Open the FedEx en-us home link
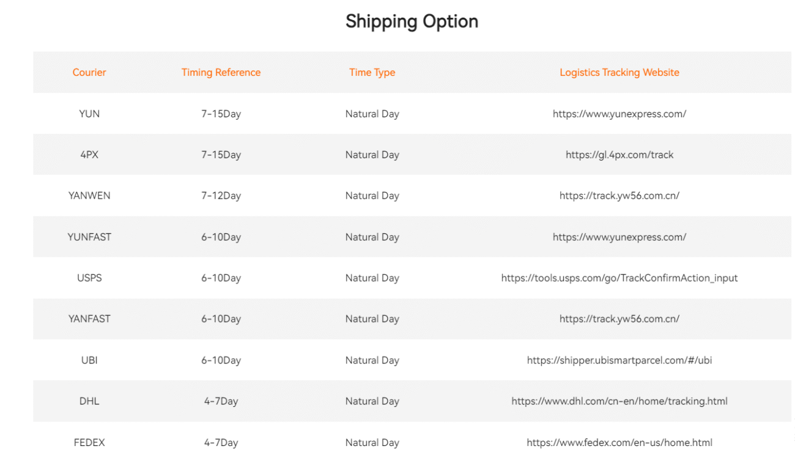Screen dimensions: 795x465 pos(619,442)
